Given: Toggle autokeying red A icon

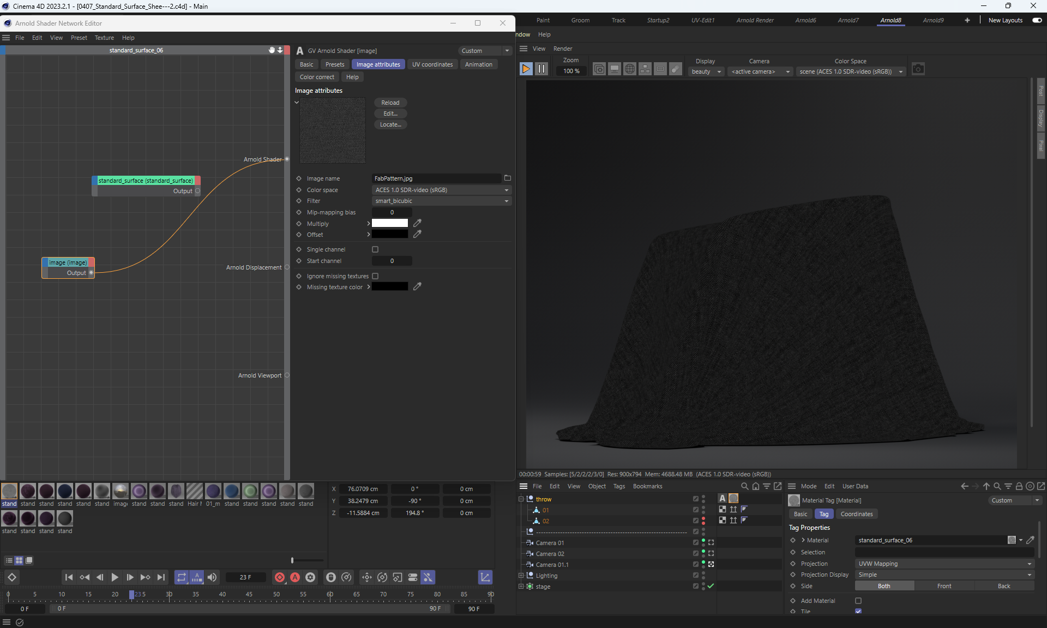Looking at the screenshot, I should (x=295, y=577).
